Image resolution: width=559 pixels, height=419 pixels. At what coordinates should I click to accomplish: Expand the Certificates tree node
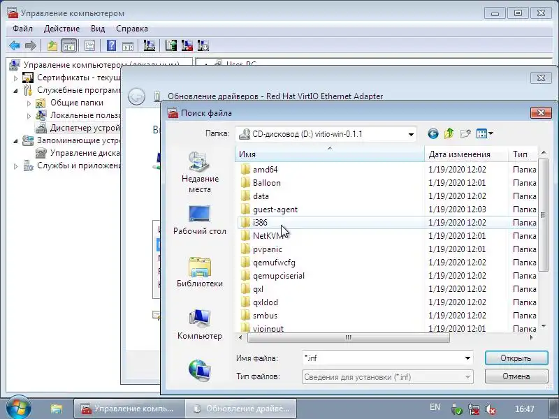[15, 78]
